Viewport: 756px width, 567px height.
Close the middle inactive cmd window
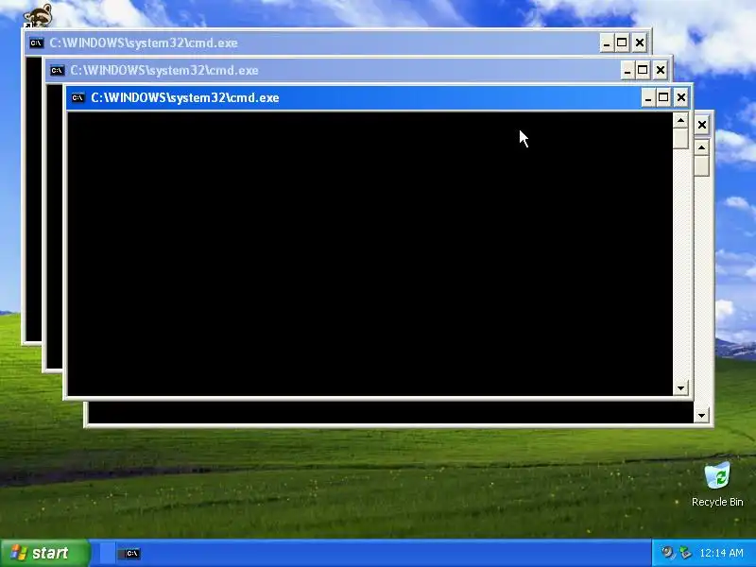[x=660, y=70]
